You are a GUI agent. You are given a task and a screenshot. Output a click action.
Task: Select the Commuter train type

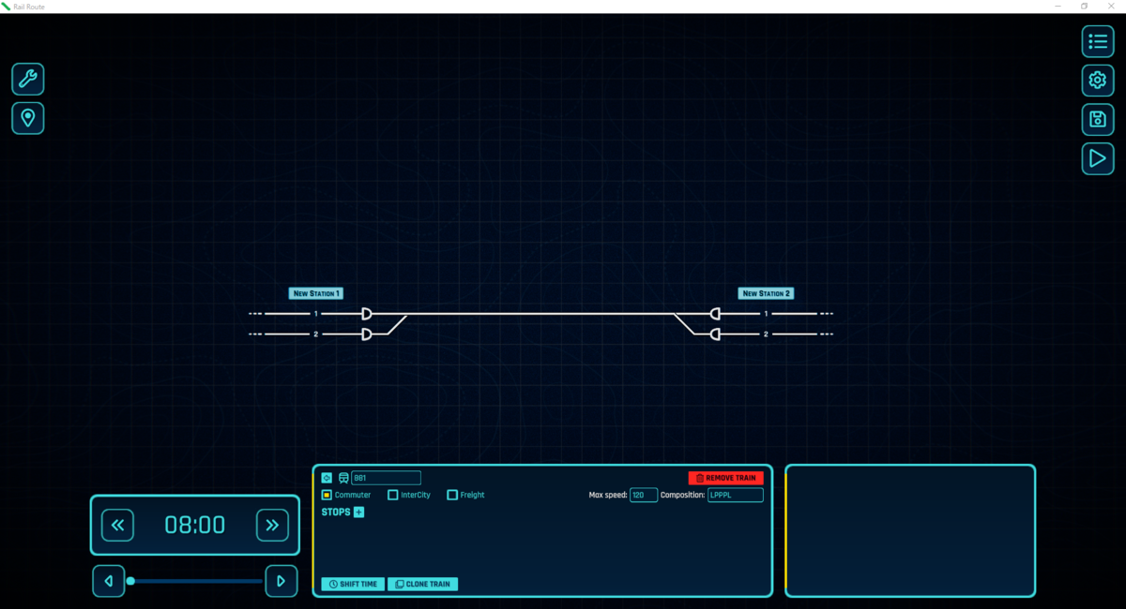point(346,495)
